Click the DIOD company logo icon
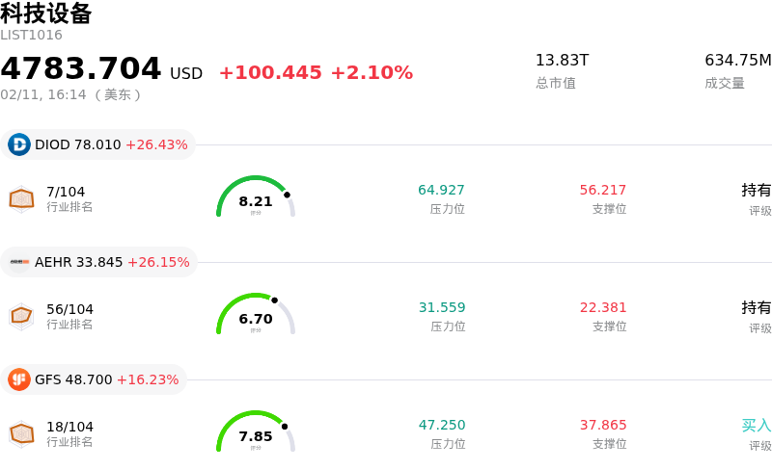This screenshot has width=772, height=470. tap(19, 144)
